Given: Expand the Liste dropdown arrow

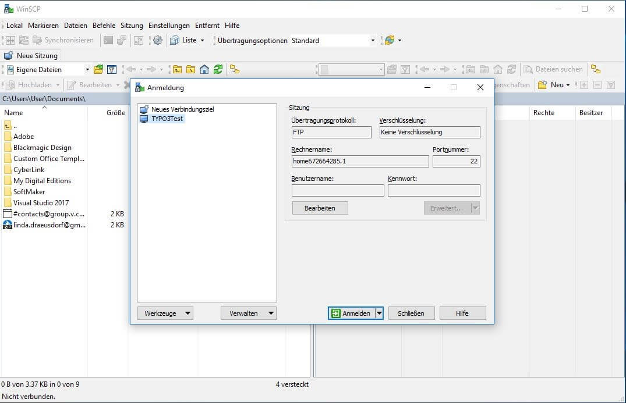Looking at the screenshot, I should [x=203, y=40].
